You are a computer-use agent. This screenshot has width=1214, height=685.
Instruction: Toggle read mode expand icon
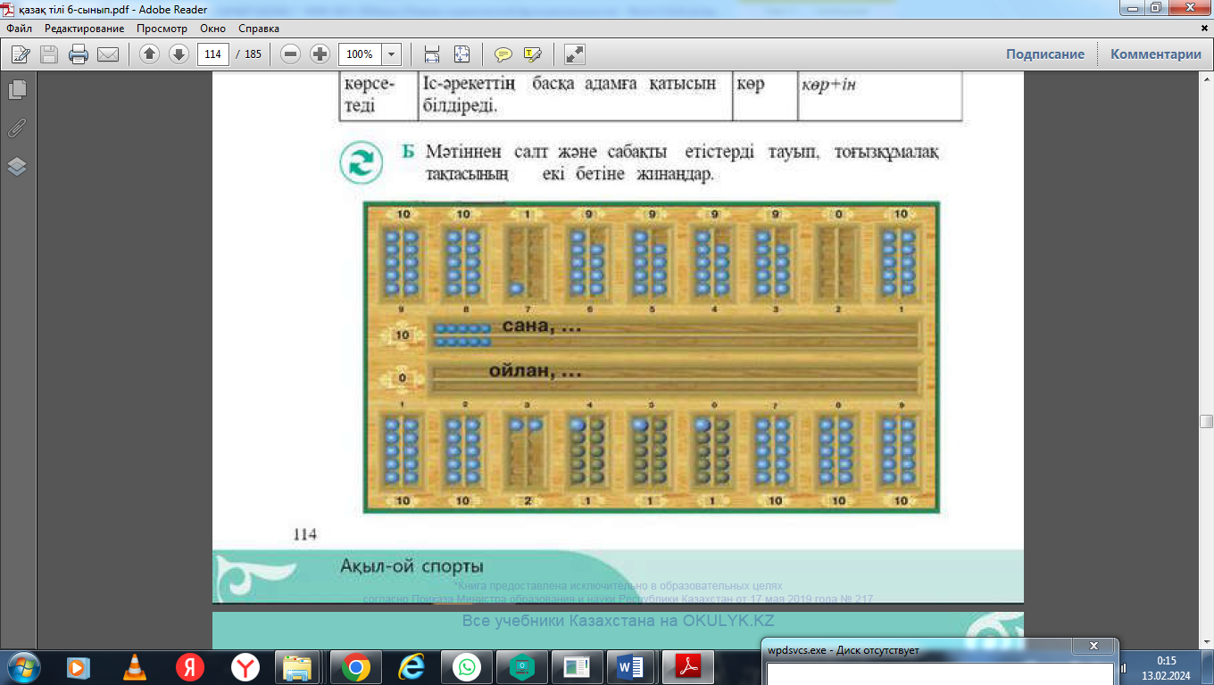pos(576,54)
